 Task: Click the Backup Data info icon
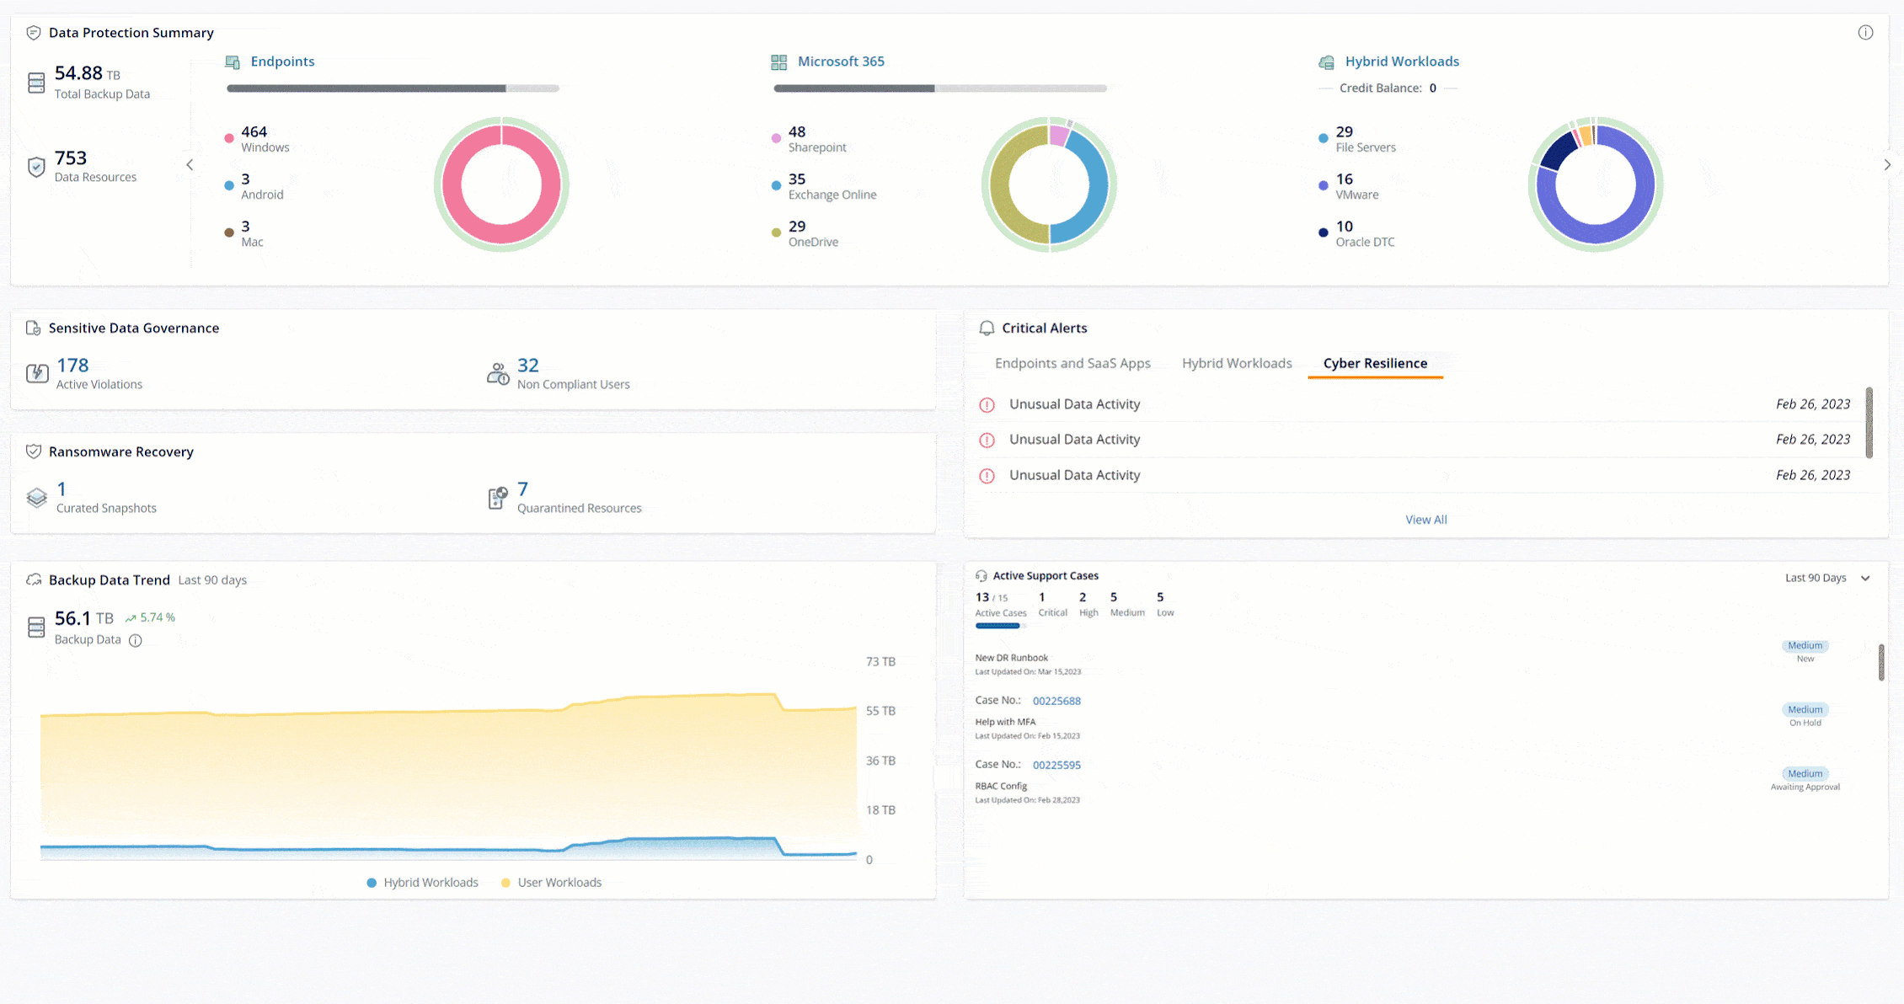tap(136, 641)
